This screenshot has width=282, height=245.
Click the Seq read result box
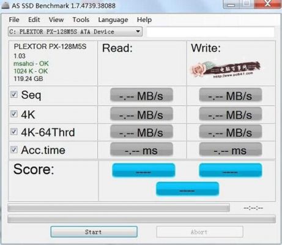[141, 95]
